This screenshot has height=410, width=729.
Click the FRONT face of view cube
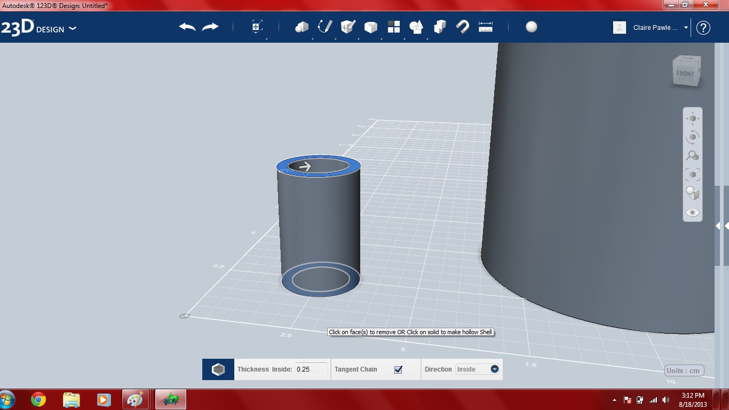[686, 74]
